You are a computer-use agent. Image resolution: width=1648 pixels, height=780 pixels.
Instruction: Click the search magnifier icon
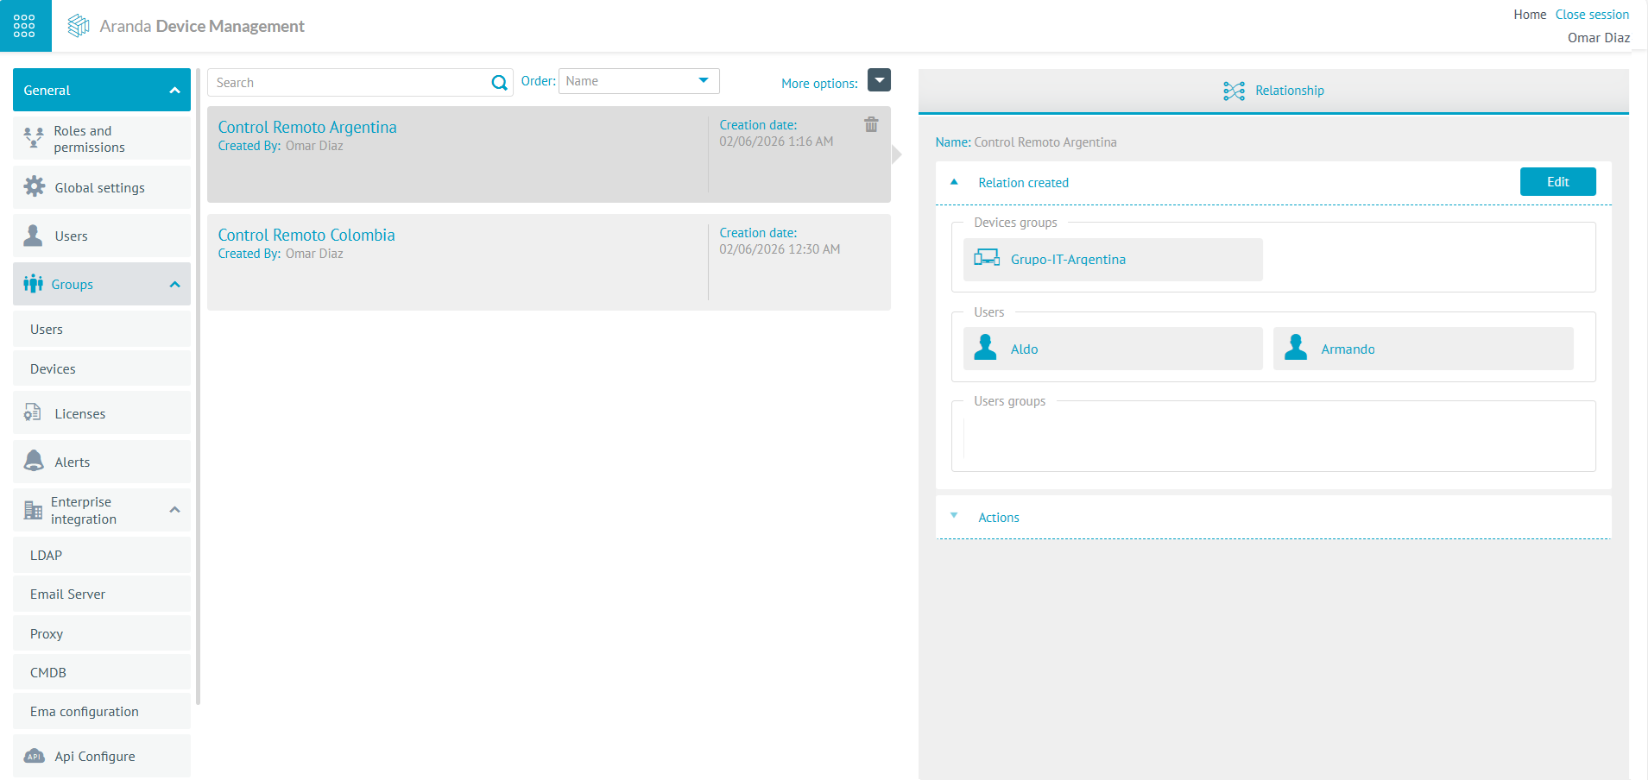499,83
